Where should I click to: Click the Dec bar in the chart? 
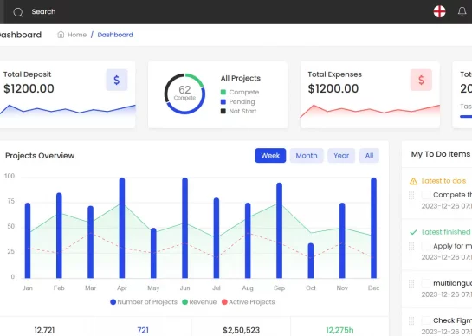pos(373,228)
